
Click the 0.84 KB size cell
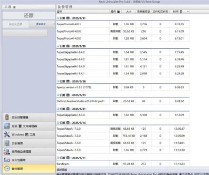[x=128, y=87]
